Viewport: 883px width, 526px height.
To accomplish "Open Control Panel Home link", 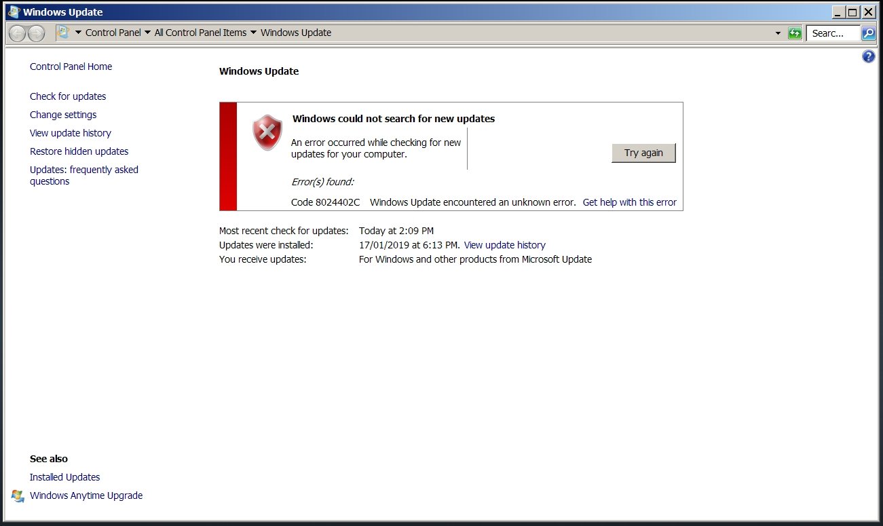I will click(x=71, y=67).
